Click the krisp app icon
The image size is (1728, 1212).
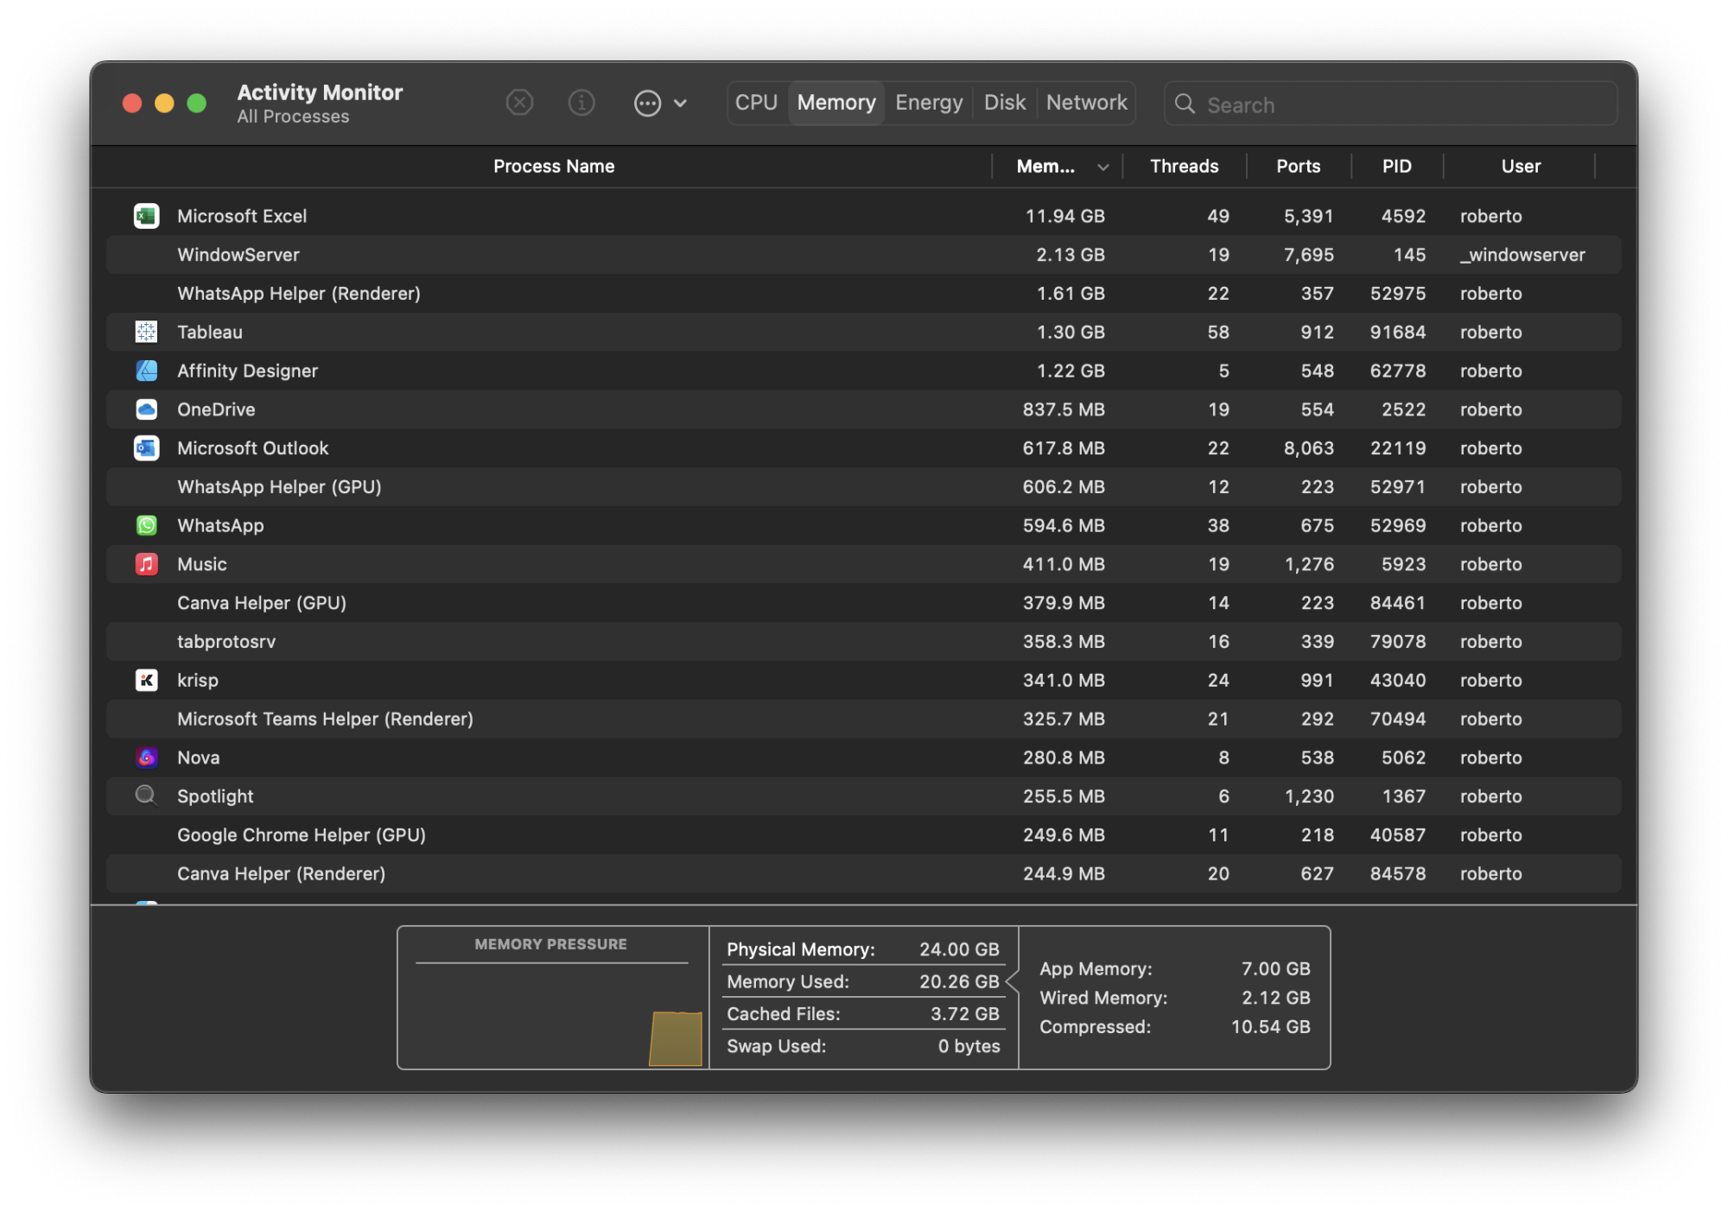(146, 680)
